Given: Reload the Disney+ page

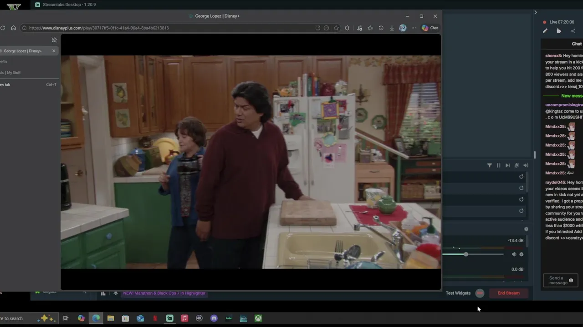Looking at the screenshot, I should click(3, 28).
